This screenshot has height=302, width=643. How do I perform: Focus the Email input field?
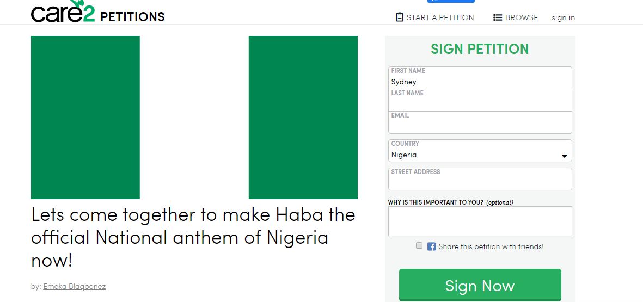tap(480, 126)
